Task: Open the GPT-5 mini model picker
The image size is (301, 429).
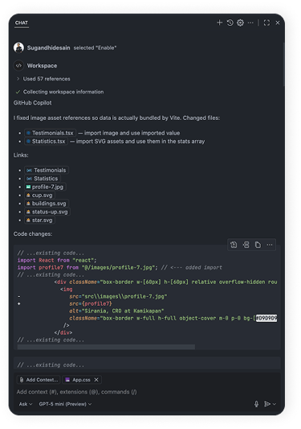Action: click(65, 404)
